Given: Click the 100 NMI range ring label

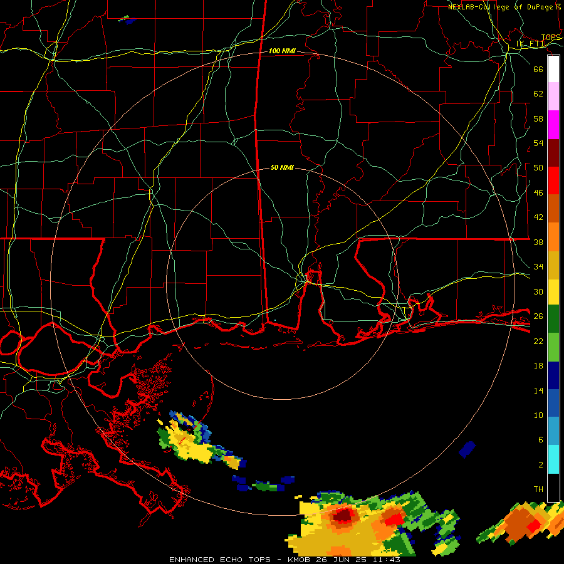Looking at the screenshot, I should 282,51.
